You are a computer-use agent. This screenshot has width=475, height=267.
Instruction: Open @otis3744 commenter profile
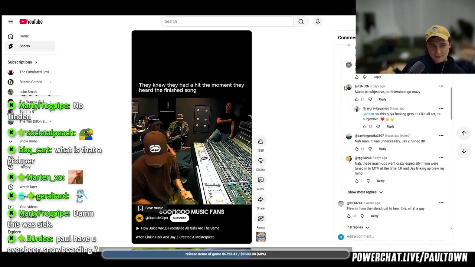(354, 203)
